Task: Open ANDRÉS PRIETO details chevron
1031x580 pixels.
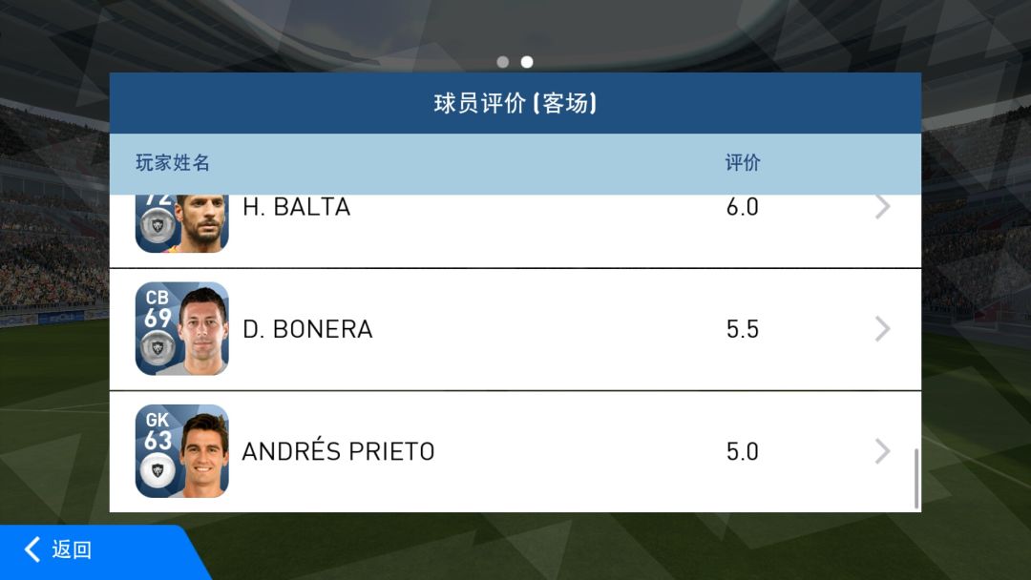Action: click(x=882, y=451)
